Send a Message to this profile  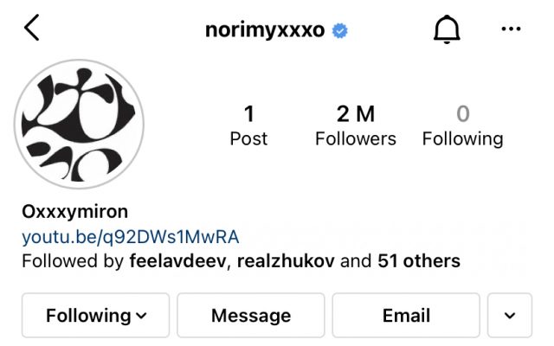(x=251, y=315)
